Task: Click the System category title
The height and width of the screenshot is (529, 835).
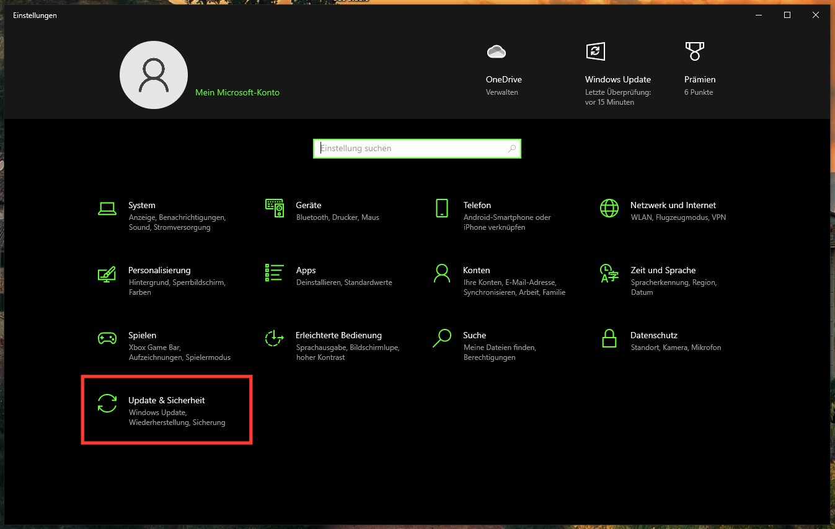Action: pos(142,205)
